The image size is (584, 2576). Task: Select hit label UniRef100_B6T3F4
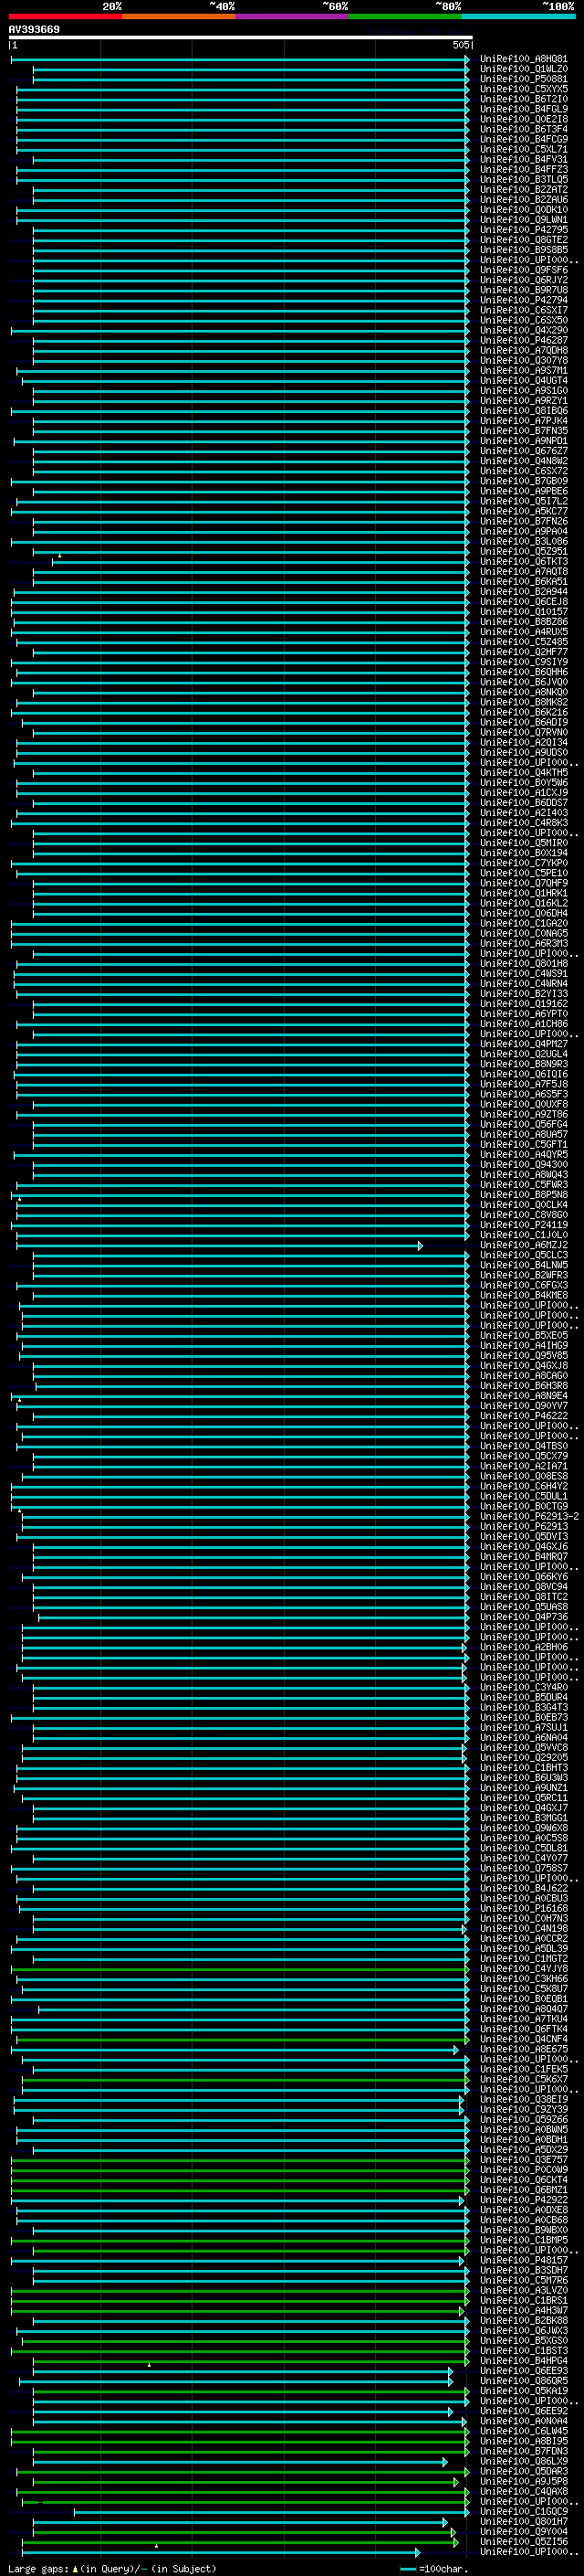click(523, 129)
